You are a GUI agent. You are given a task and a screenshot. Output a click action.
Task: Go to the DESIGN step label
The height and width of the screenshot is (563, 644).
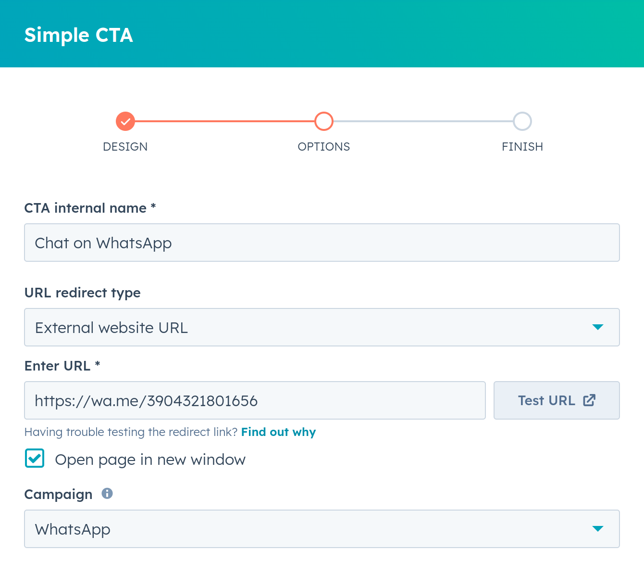[x=125, y=147]
